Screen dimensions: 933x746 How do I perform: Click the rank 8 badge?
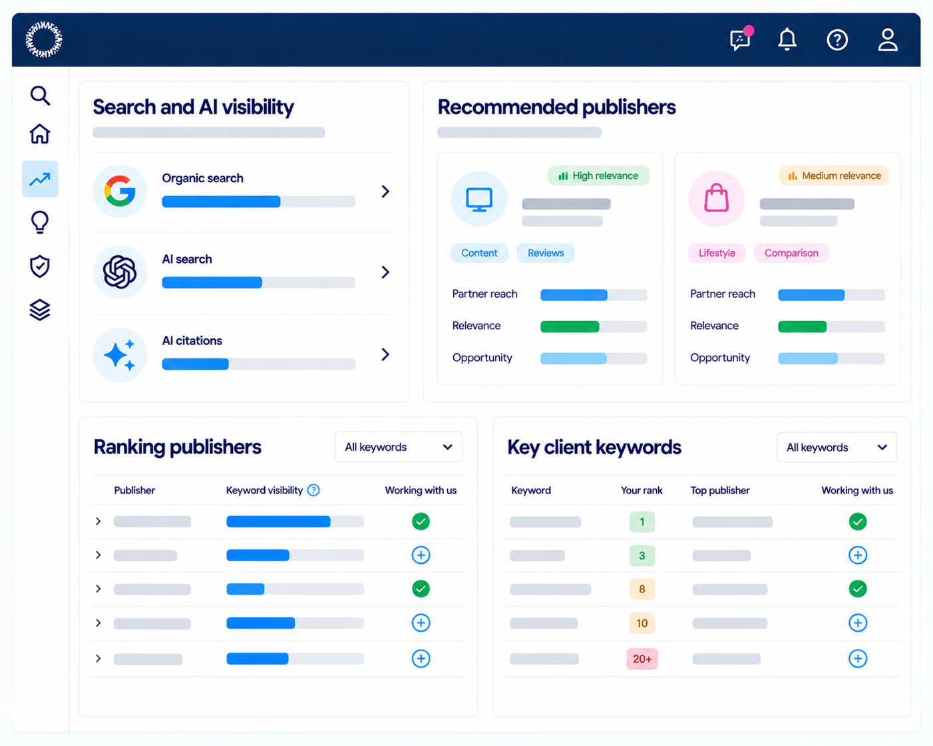point(642,589)
